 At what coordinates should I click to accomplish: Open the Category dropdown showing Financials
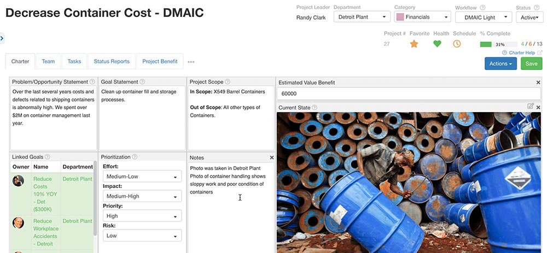pos(422,17)
